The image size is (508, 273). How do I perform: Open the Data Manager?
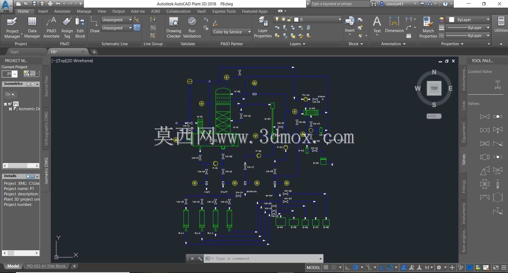(x=32, y=27)
